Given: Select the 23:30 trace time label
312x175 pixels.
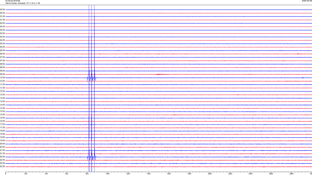Looking at the screenshot, I should coord(2,167).
